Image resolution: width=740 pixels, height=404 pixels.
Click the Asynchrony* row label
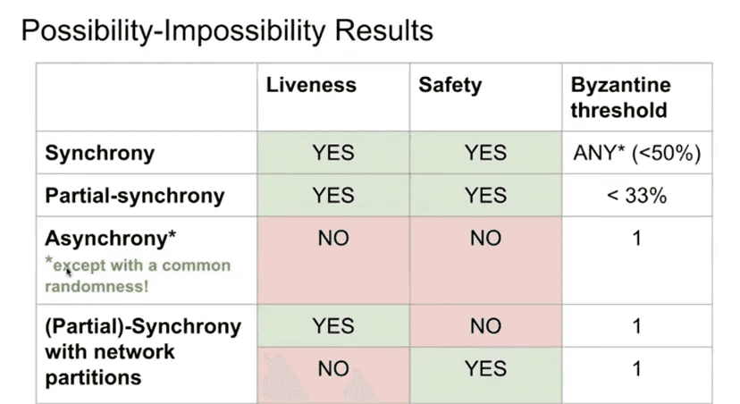coord(111,239)
